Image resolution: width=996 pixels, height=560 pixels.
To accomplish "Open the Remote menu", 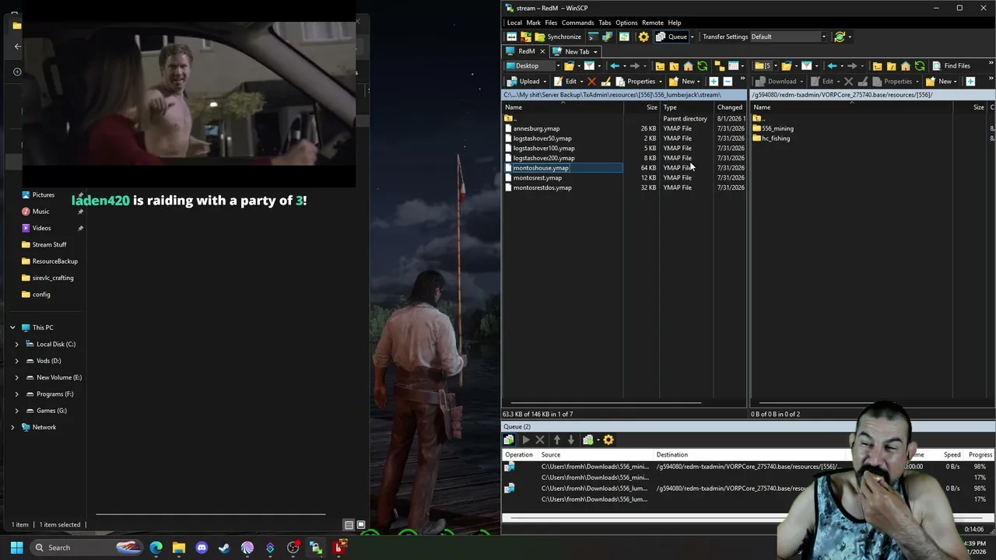I will (653, 23).
